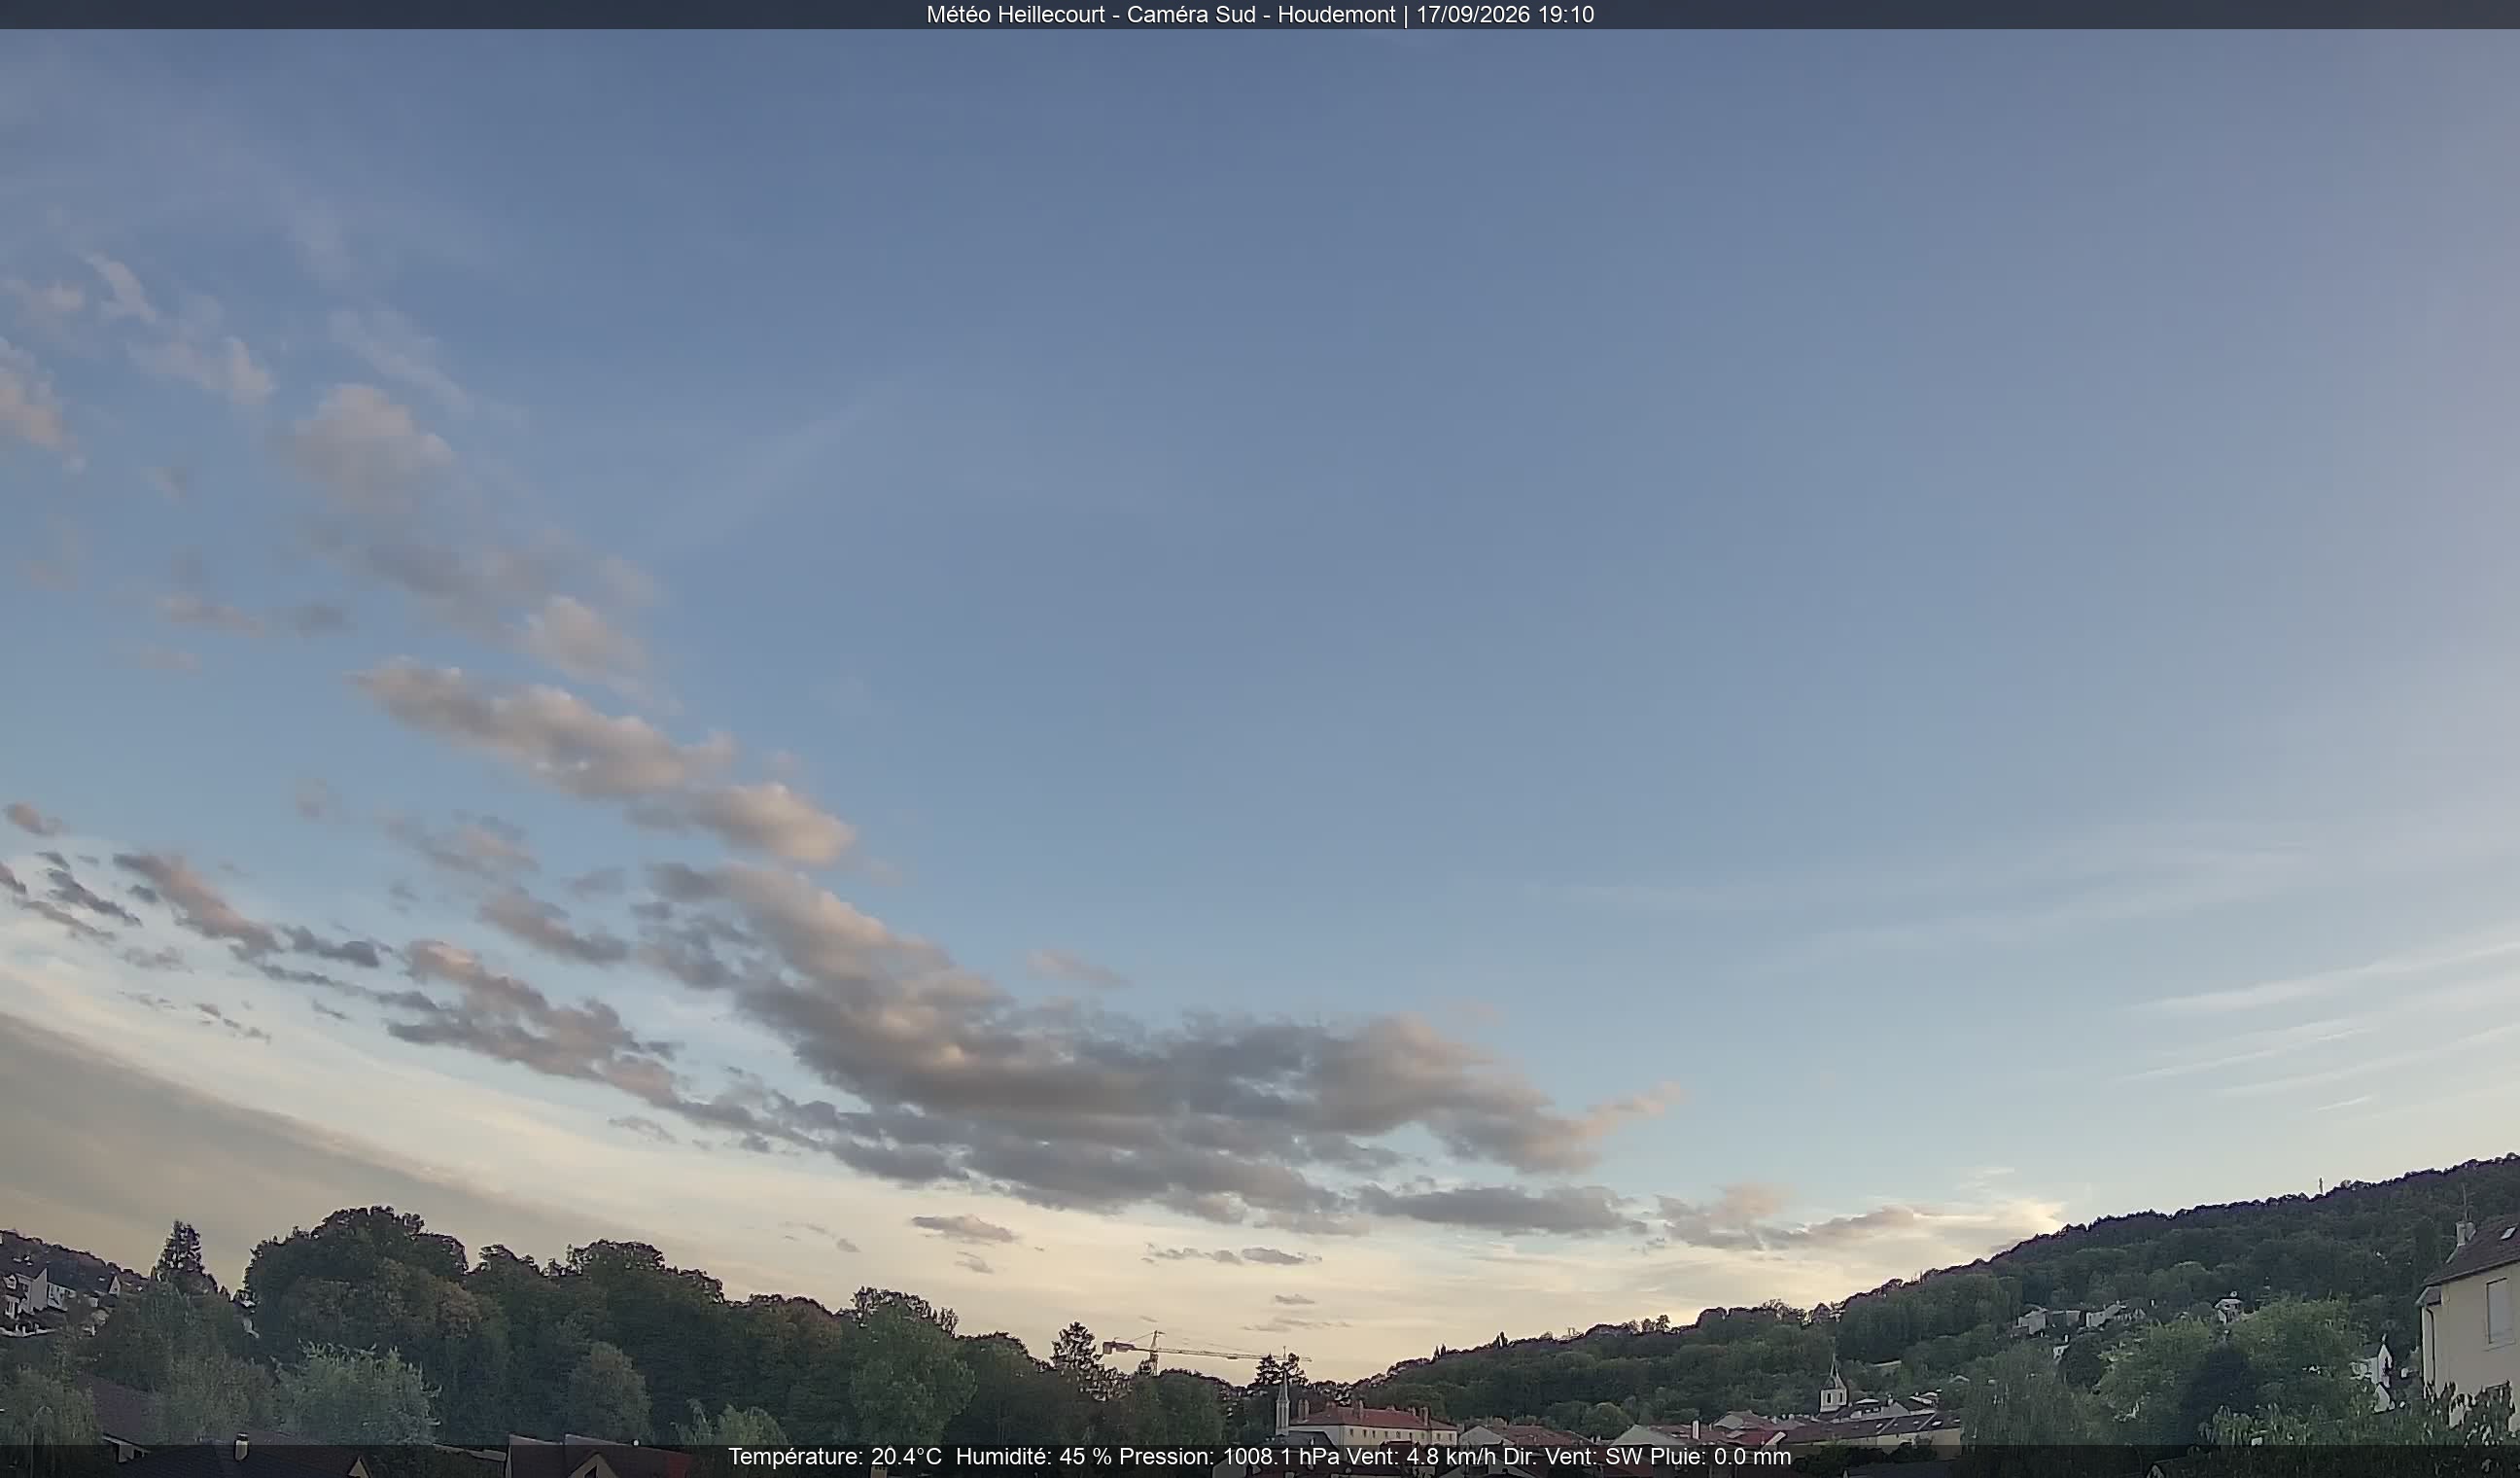This screenshot has height=1478, width=2520.
Task: Click the 17/09/2026 19:10 timestamp
Action: pyautogui.click(x=1504, y=14)
